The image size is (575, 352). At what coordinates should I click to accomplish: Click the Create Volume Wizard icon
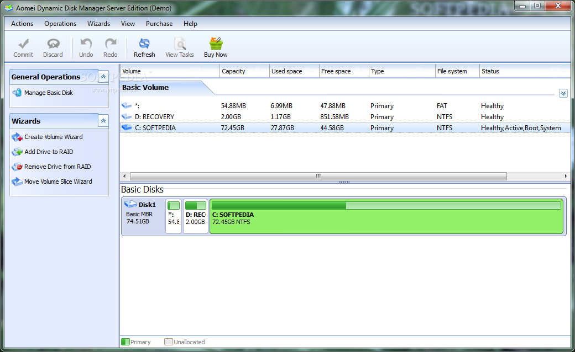click(17, 137)
